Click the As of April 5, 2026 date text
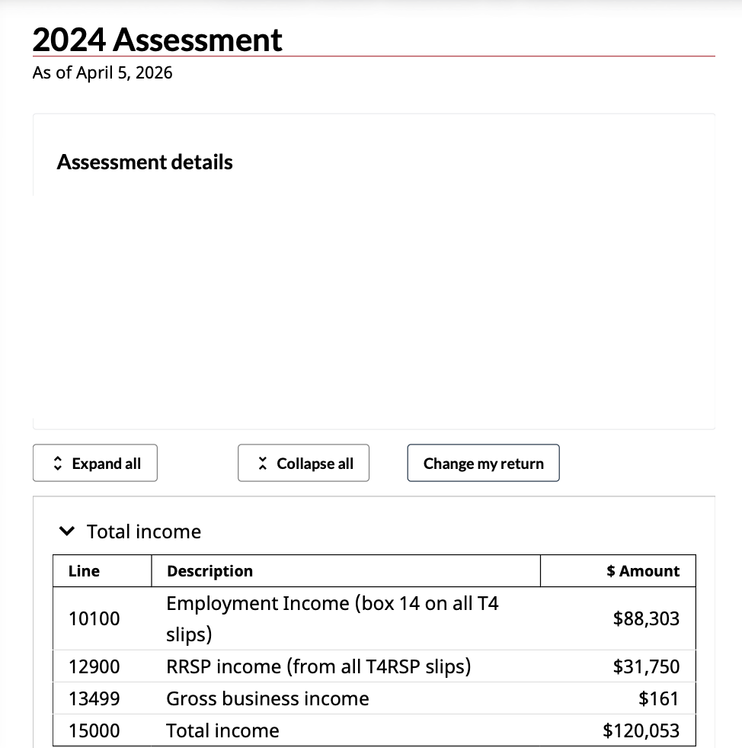The image size is (742, 748). (x=102, y=72)
